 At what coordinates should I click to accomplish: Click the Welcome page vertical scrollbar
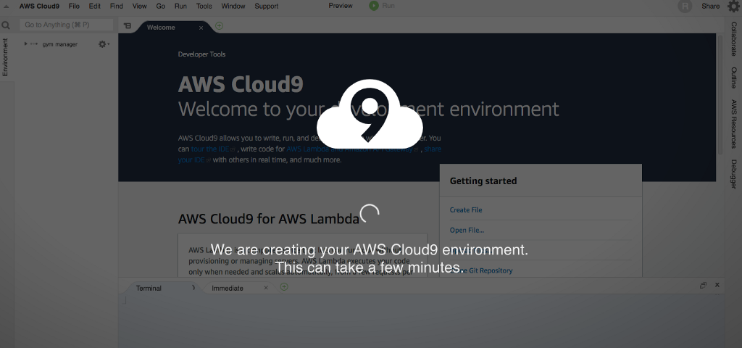pos(720,94)
